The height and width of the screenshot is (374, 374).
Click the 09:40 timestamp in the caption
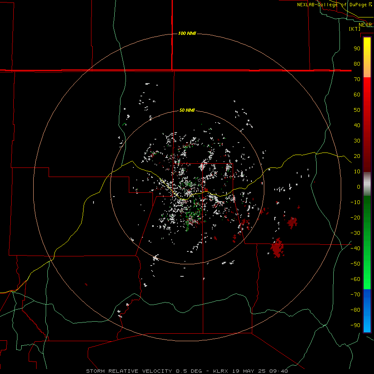pyautogui.click(x=278, y=371)
